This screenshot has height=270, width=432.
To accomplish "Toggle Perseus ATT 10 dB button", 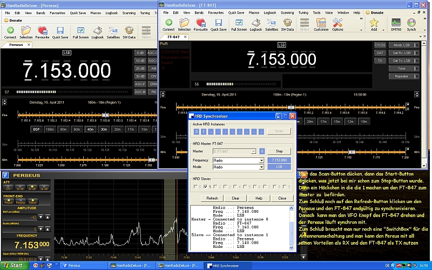I will point(20,187).
